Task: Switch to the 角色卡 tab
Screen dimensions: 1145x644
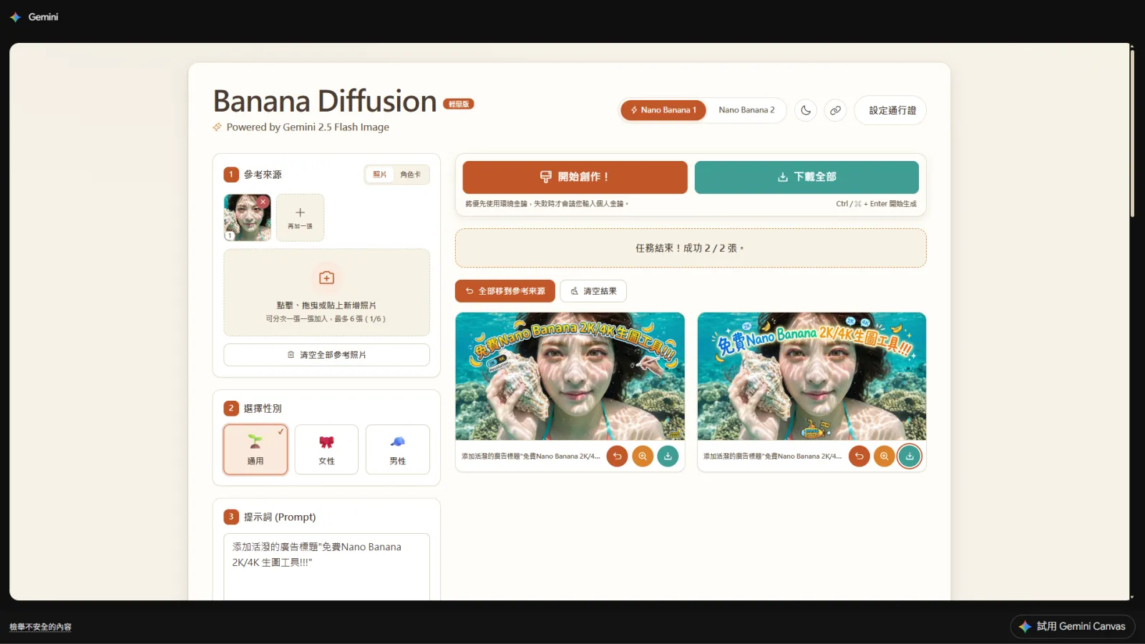Action: pyautogui.click(x=411, y=175)
